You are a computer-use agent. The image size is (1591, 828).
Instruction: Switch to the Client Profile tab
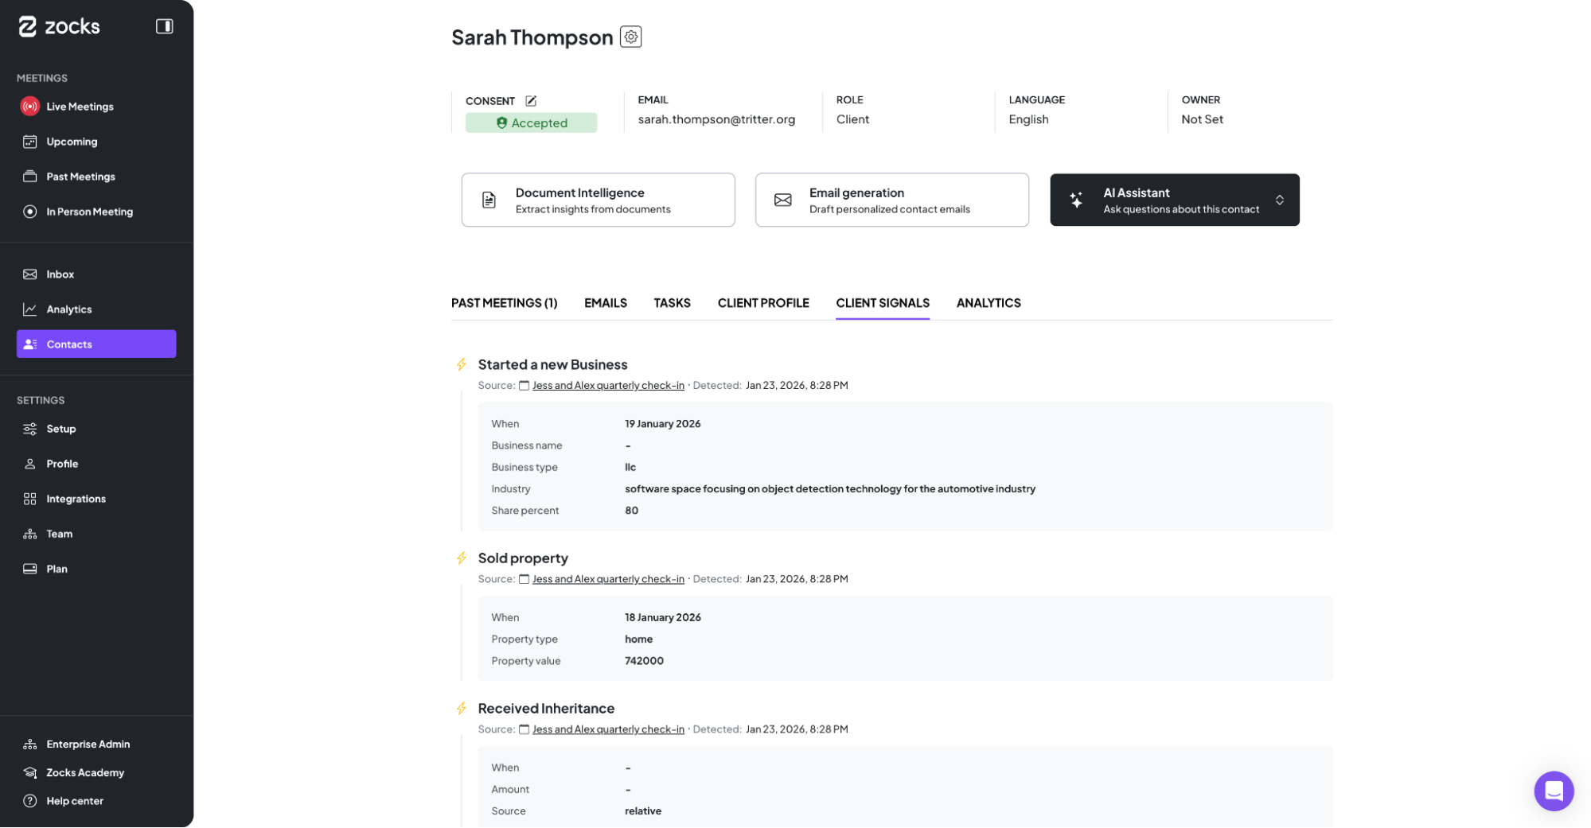762,303
